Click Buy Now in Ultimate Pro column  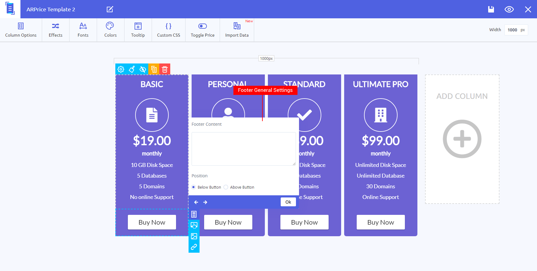tap(381, 222)
